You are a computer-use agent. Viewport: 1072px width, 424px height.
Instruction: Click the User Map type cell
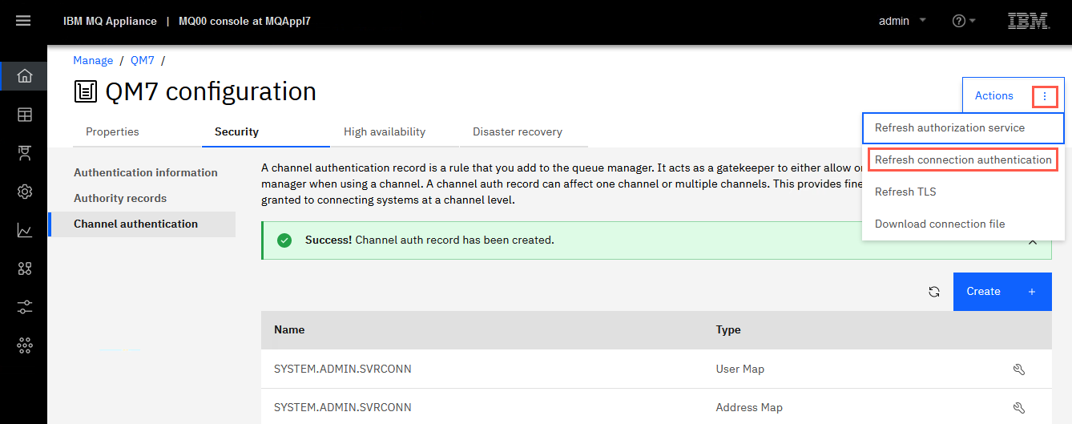tap(740, 369)
